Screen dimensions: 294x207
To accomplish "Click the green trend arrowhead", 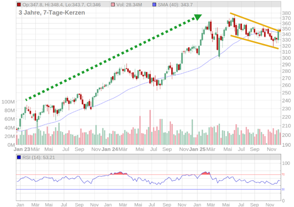I will point(197,18).
